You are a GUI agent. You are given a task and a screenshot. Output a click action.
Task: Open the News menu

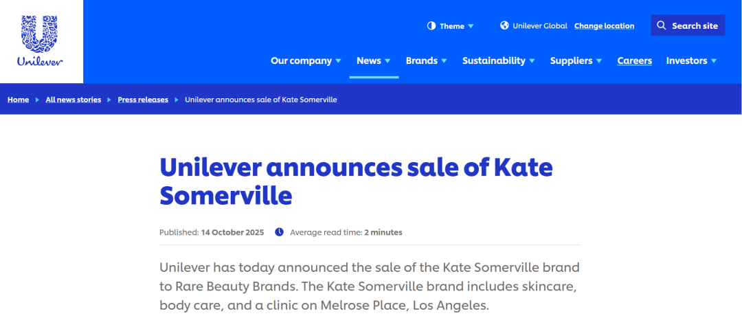[373, 60]
